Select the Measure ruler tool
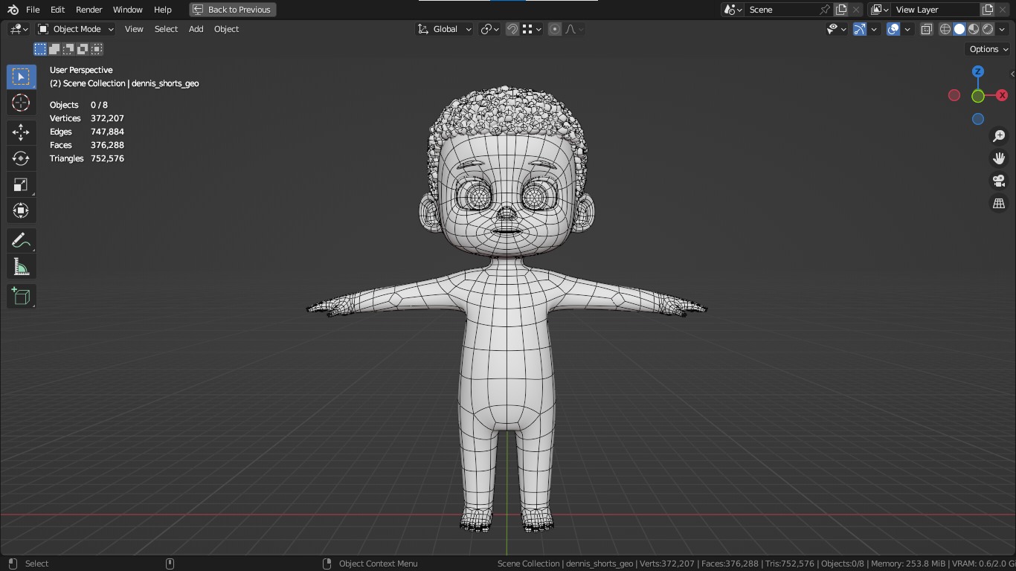The height and width of the screenshot is (571, 1016). [21, 267]
